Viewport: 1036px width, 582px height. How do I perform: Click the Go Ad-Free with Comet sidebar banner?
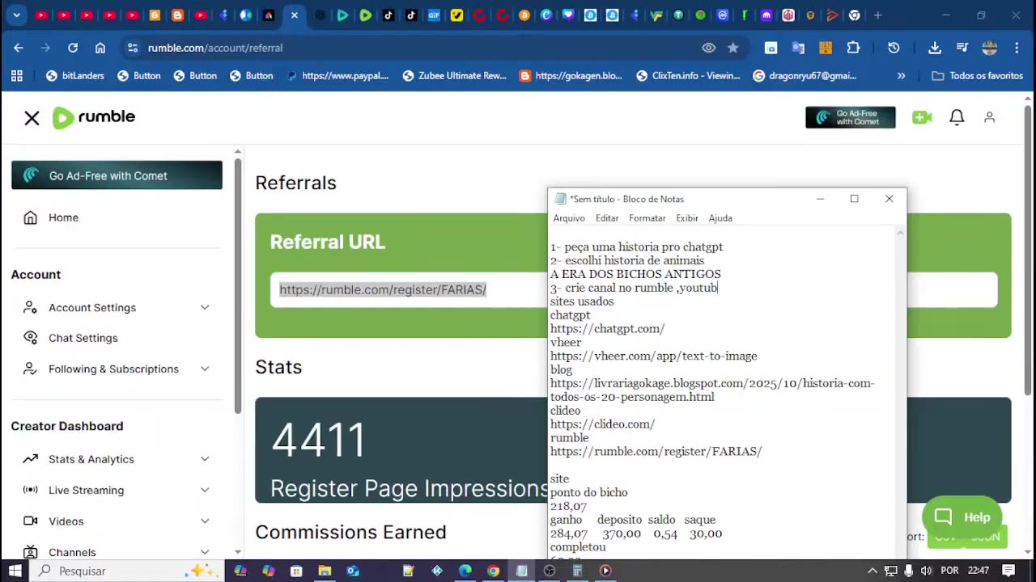(117, 175)
